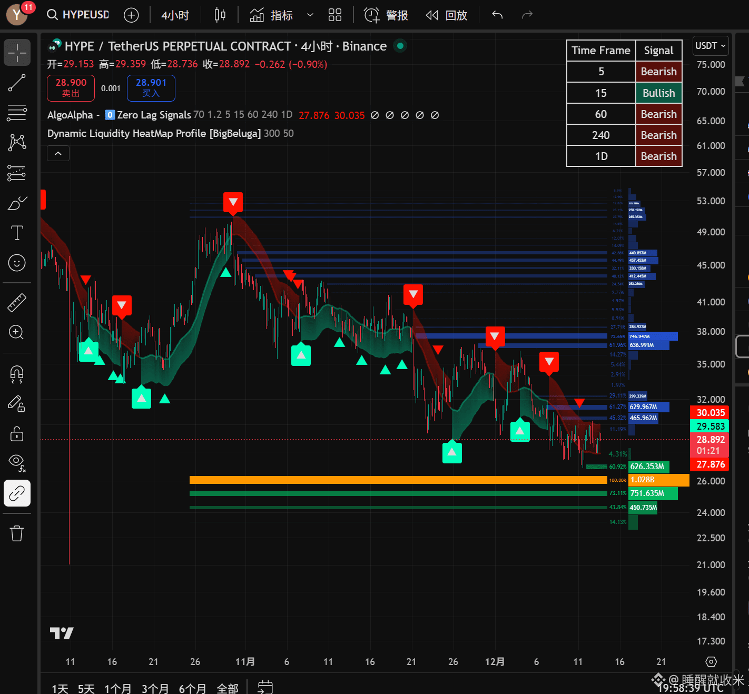Change the 4小时 time interval

pos(175,15)
